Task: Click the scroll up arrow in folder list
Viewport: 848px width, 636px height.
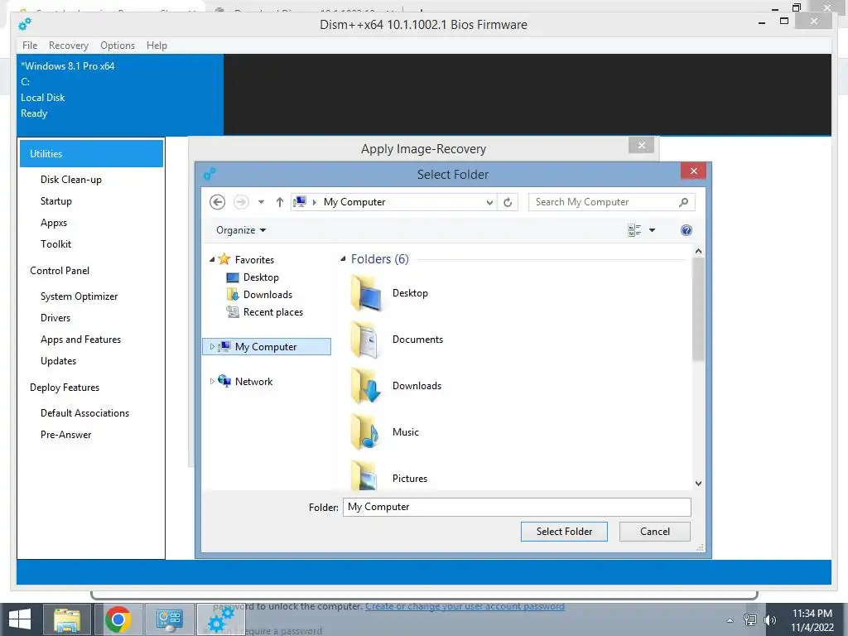Action: [698, 251]
